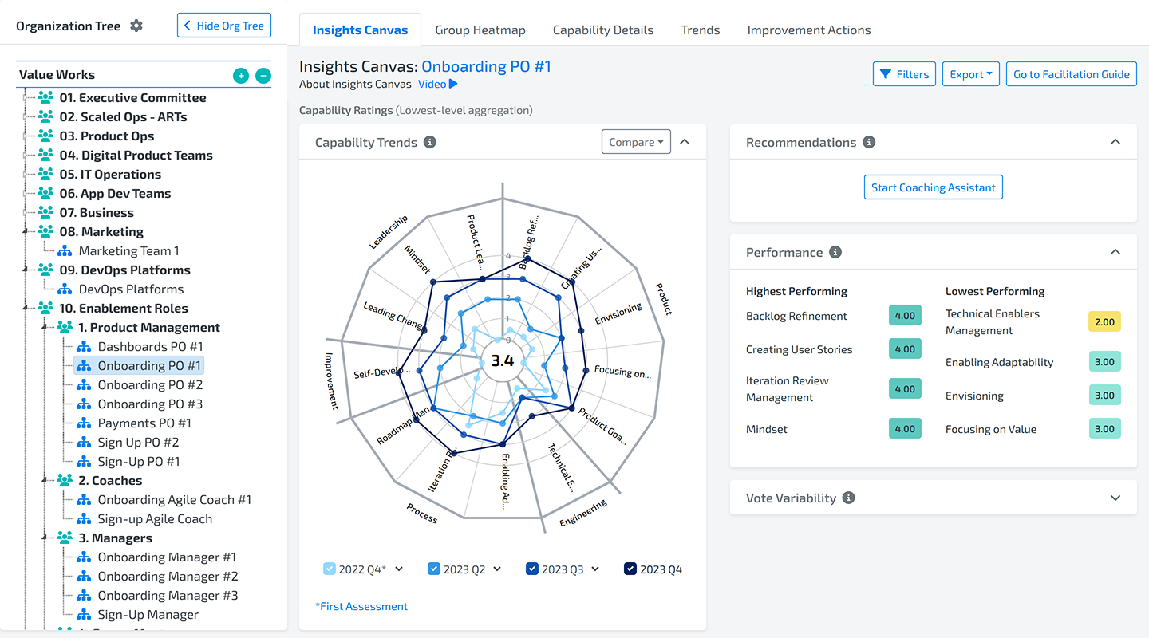This screenshot has width=1149, height=638.
Task: Play the About Insights Canvas video
Action: (438, 84)
